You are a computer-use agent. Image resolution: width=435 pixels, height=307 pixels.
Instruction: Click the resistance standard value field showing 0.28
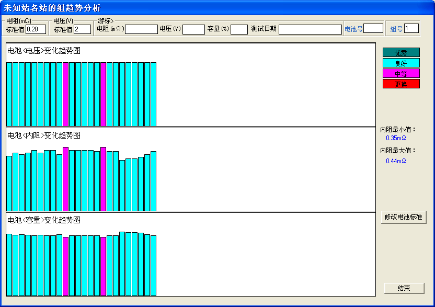[36, 29]
